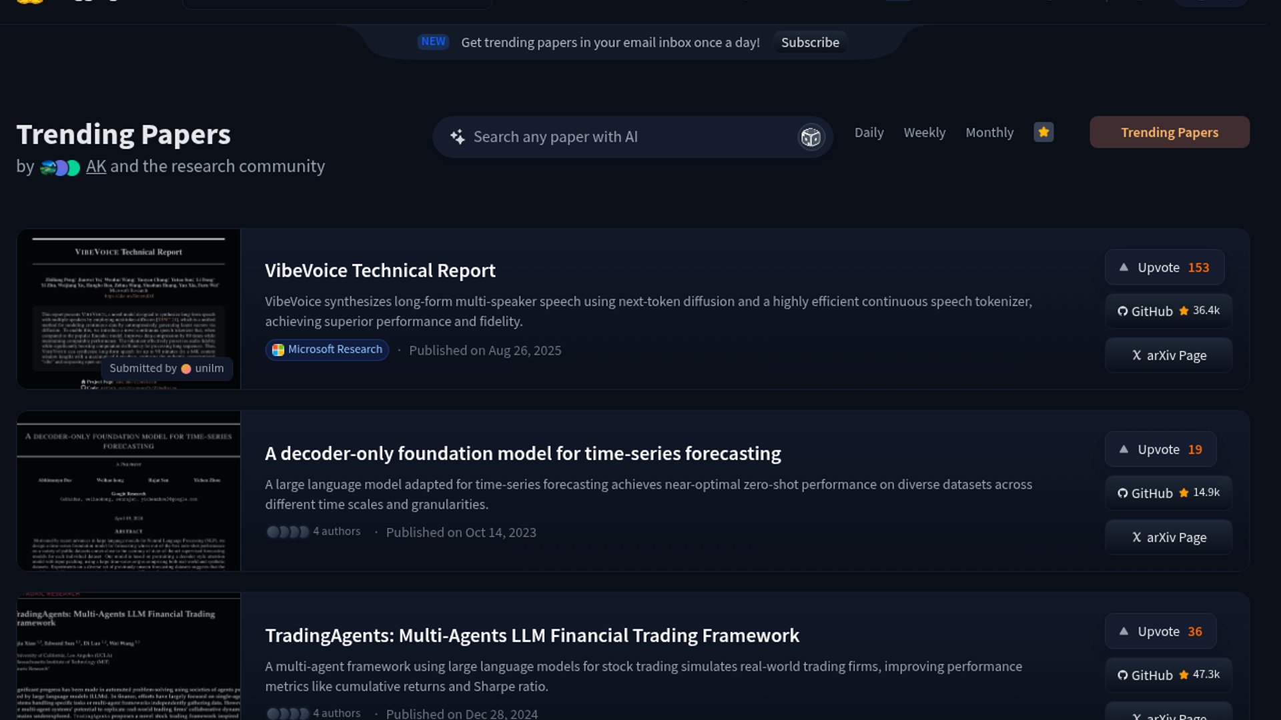Click the random paper dice icon
This screenshot has width=1281, height=720.
[811, 137]
